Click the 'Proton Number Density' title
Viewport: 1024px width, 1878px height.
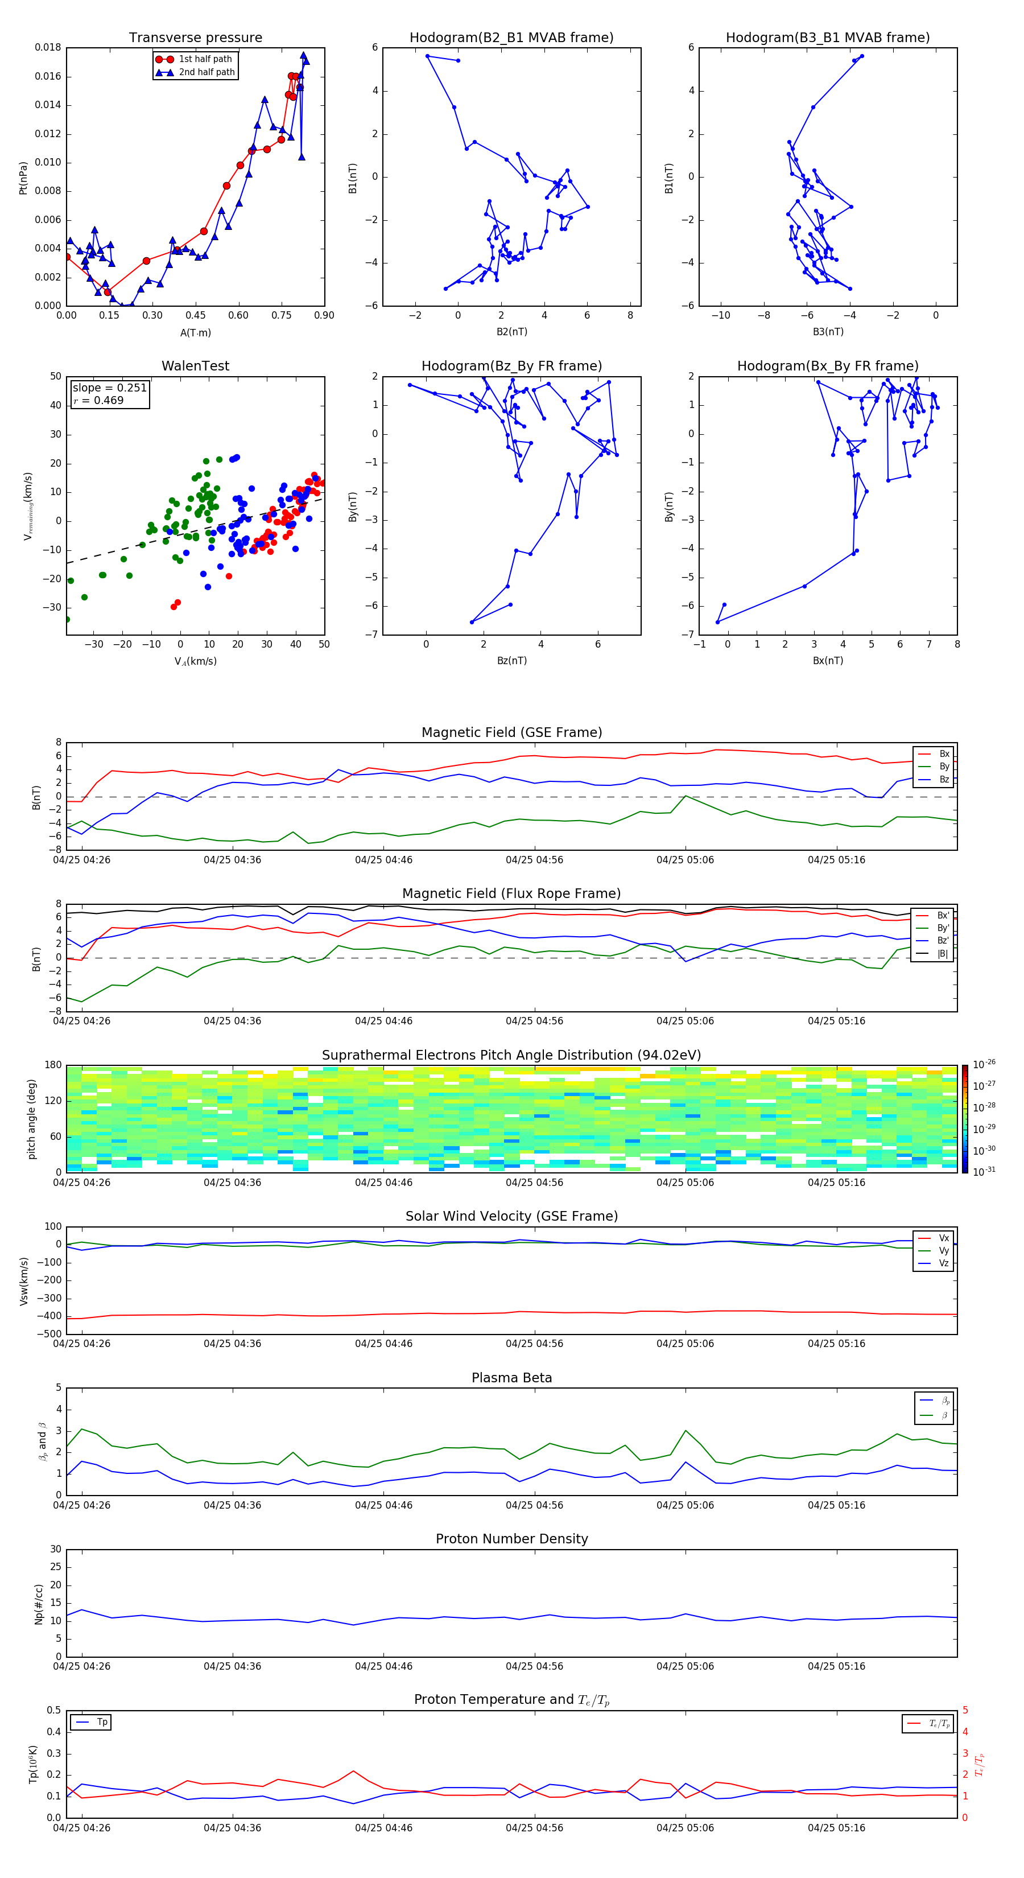click(x=511, y=1539)
